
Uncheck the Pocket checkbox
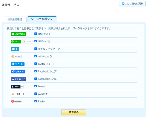click(x=36, y=101)
